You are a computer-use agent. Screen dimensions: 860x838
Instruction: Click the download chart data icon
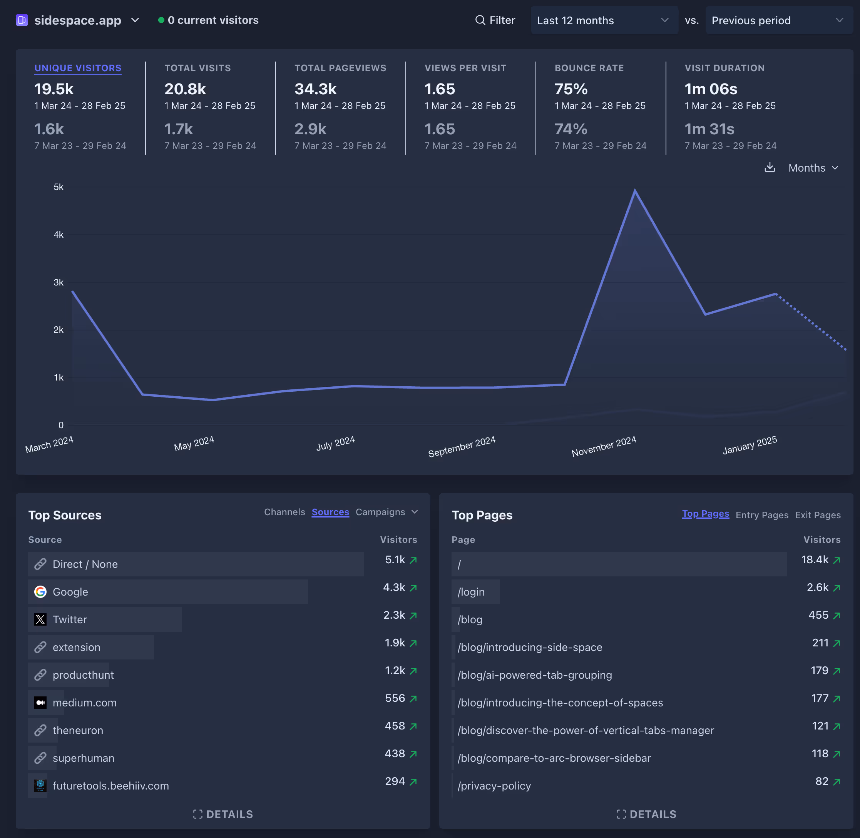pos(769,168)
